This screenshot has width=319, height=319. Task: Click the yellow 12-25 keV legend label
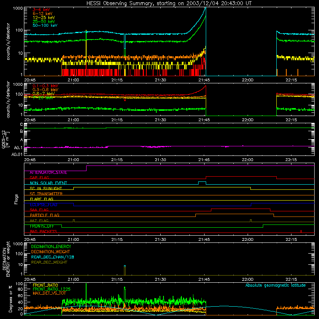tap(44, 18)
